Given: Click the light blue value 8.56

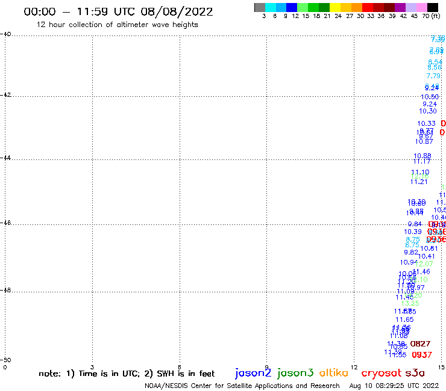Looking at the screenshot, I should [x=435, y=67].
